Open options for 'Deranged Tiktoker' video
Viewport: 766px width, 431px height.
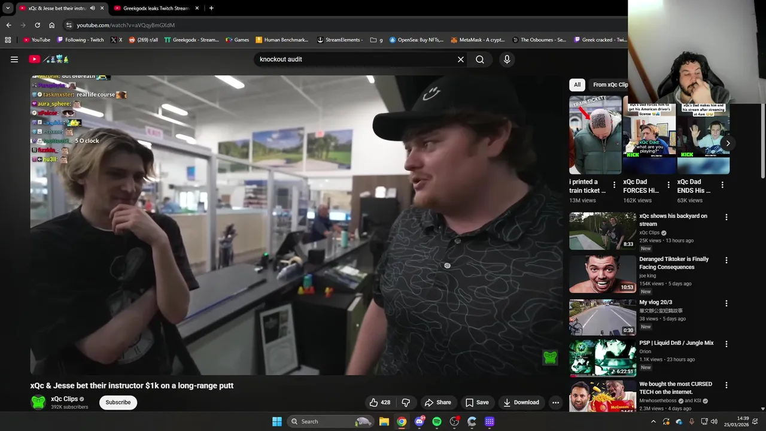(x=726, y=260)
